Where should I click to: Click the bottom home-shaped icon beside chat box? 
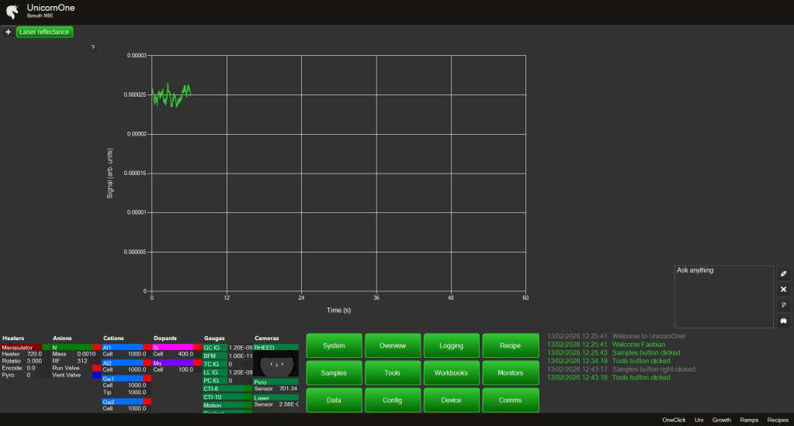click(783, 321)
